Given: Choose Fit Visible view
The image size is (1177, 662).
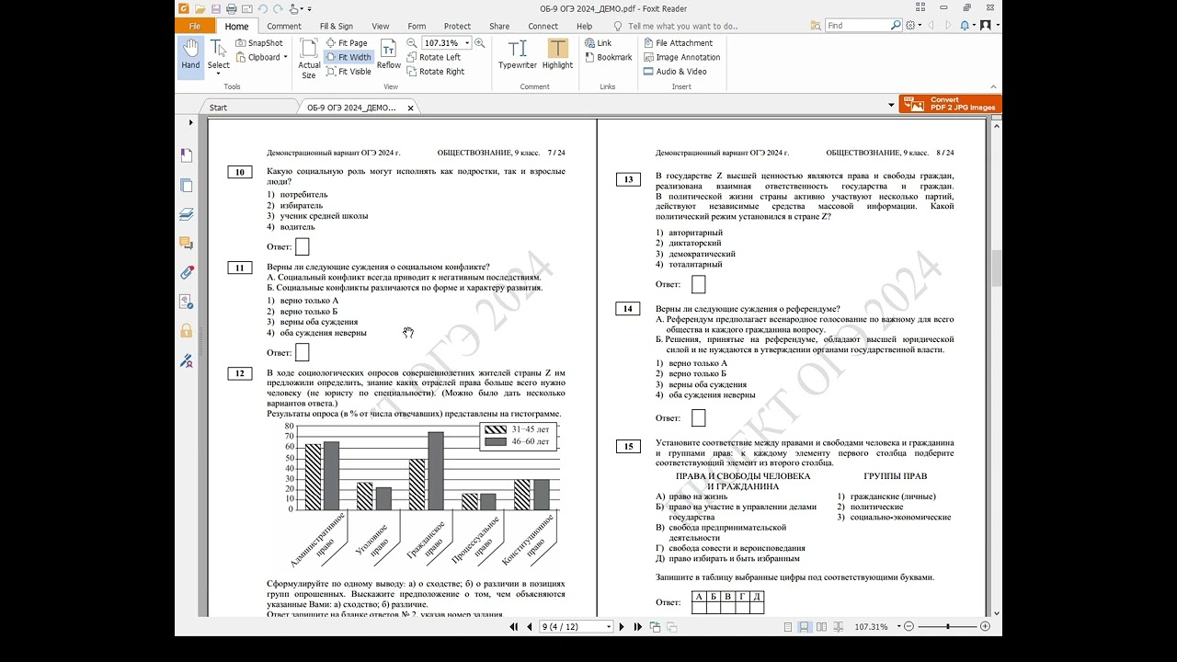Looking at the screenshot, I should pos(349,72).
